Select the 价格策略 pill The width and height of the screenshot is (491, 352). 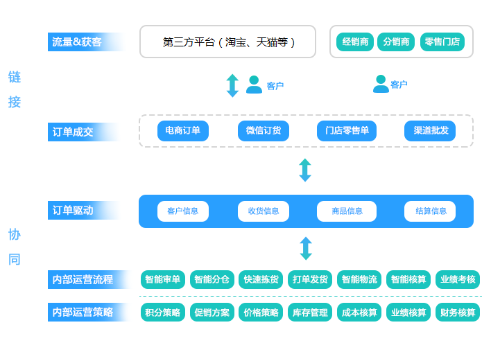tap(261, 312)
